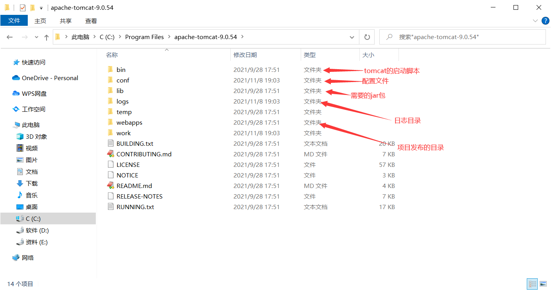This screenshot has height=290, width=551.
Task: Switch to large icons view layout
Action: (543, 284)
